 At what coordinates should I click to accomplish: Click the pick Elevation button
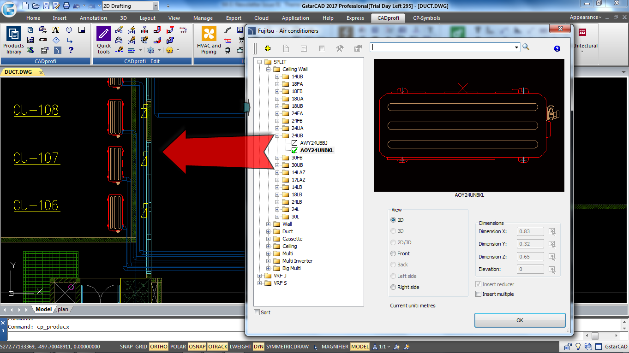(x=552, y=269)
